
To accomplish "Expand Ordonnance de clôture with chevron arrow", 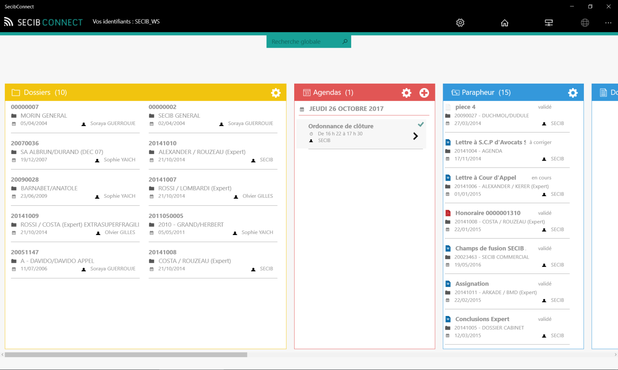I will [415, 136].
